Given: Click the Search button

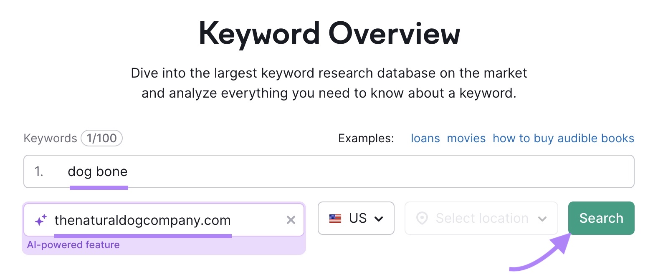Looking at the screenshot, I should point(601,218).
